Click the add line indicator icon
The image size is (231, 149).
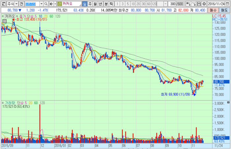194,4
